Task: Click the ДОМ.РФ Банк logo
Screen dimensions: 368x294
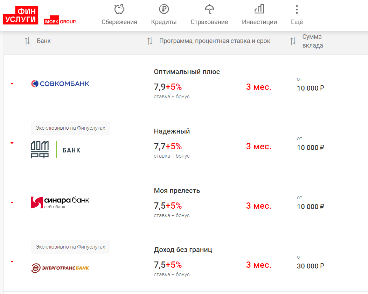Action: point(56,150)
